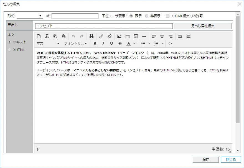Open Find and replace binoculars icon

(91, 36)
